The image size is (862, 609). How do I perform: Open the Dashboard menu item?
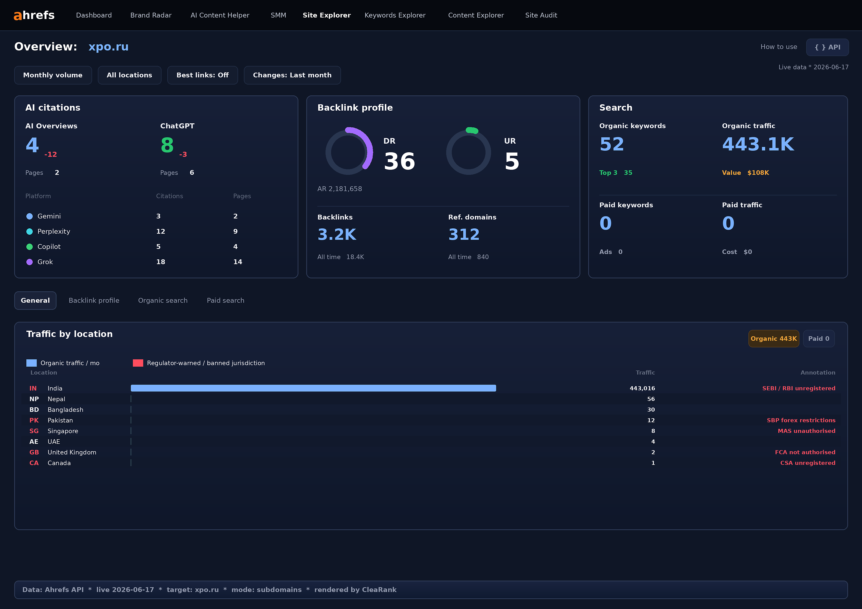click(x=94, y=15)
